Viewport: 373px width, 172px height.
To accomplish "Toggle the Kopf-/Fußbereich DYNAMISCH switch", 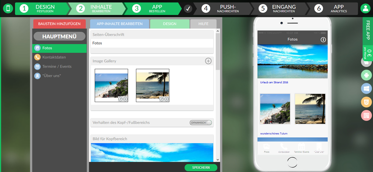I will point(201,122).
